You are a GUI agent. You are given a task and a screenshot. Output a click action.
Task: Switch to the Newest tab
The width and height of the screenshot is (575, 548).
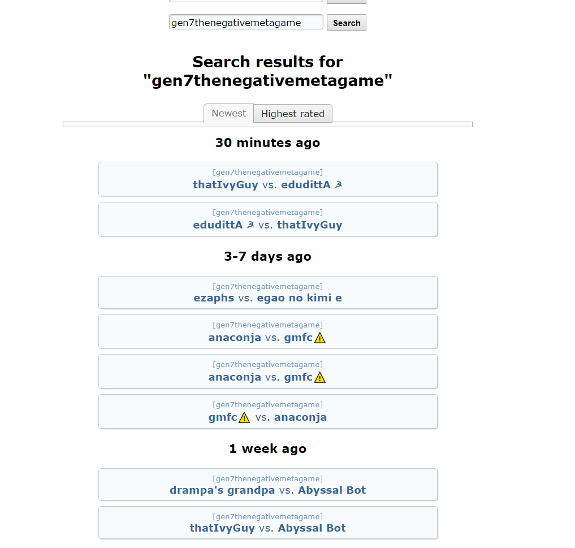tap(228, 114)
